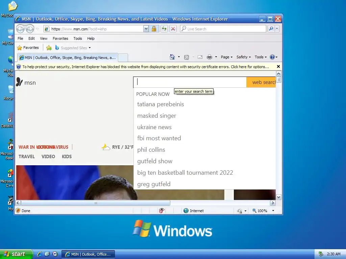Click the blocked content status bar icon
This screenshot has width=346, height=259.
(x=162, y=211)
